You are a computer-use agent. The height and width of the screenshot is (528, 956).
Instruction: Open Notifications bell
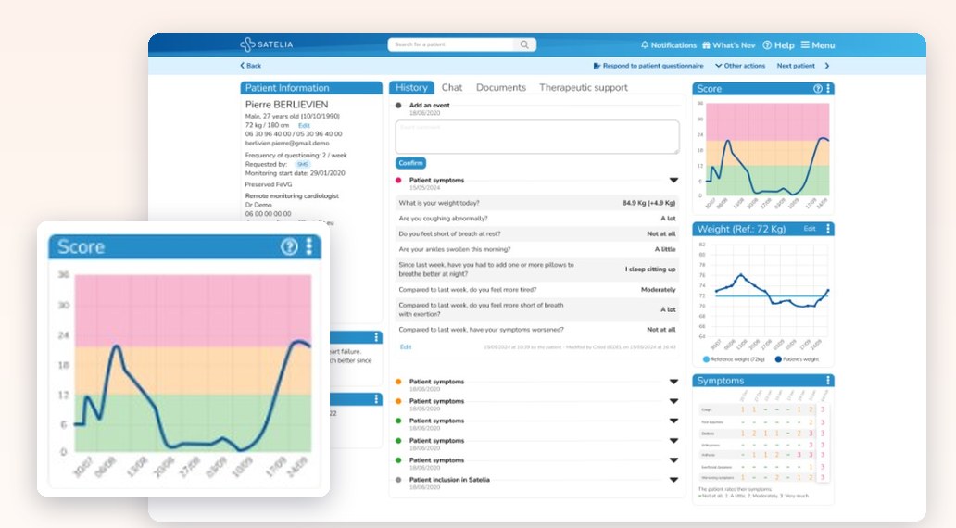tap(668, 45)
